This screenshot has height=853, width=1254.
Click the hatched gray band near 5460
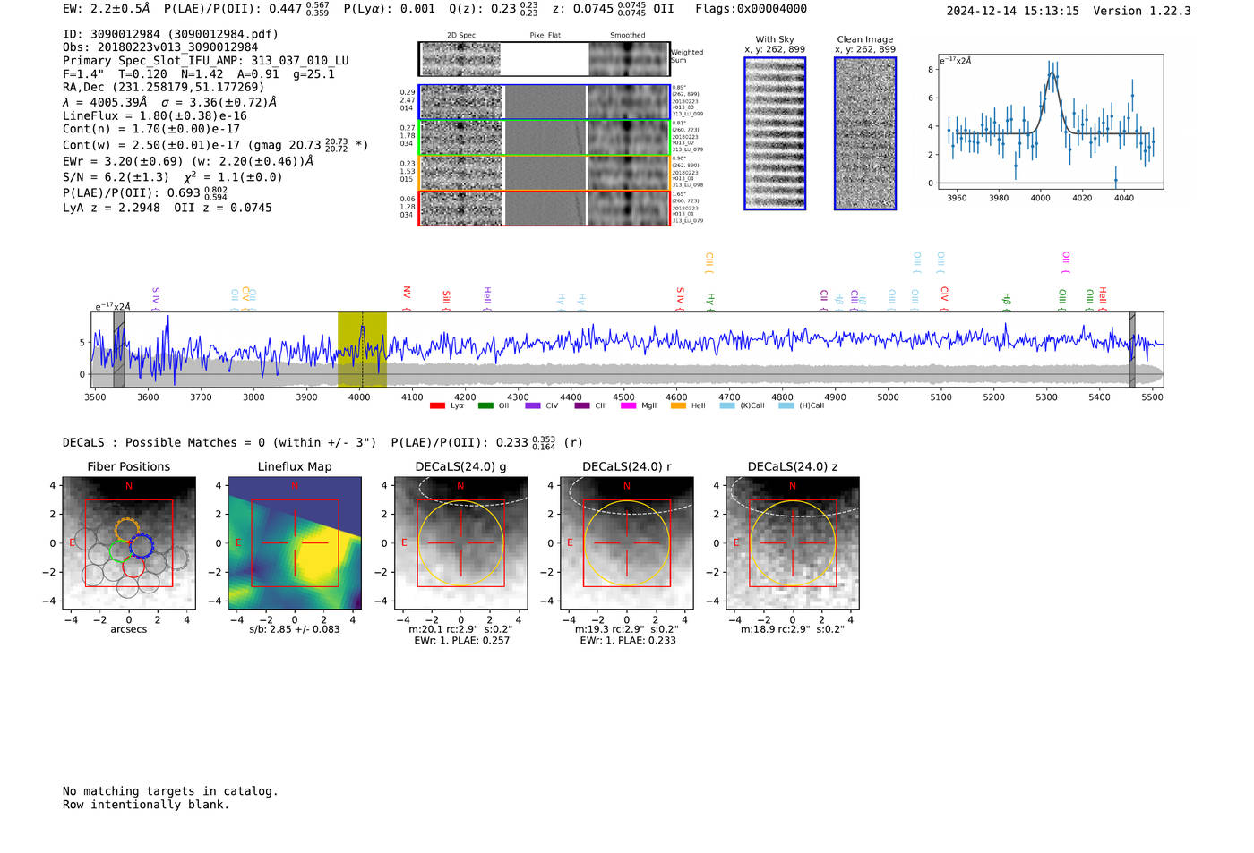pos(1132,350)
